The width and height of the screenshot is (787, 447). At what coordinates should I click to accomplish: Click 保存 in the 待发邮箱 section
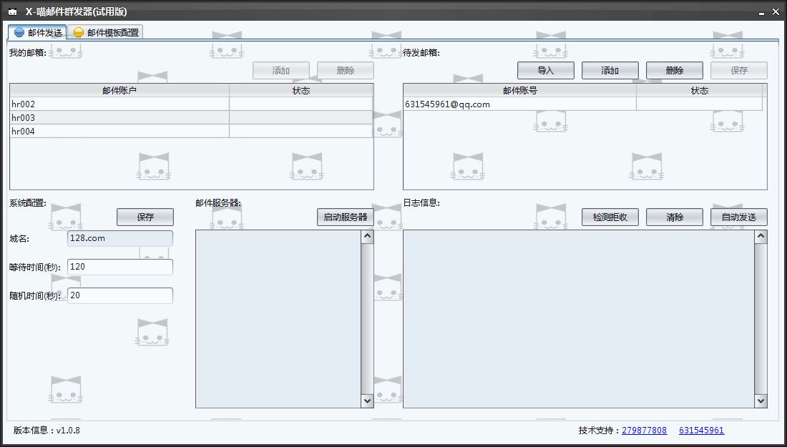[738, 69]
